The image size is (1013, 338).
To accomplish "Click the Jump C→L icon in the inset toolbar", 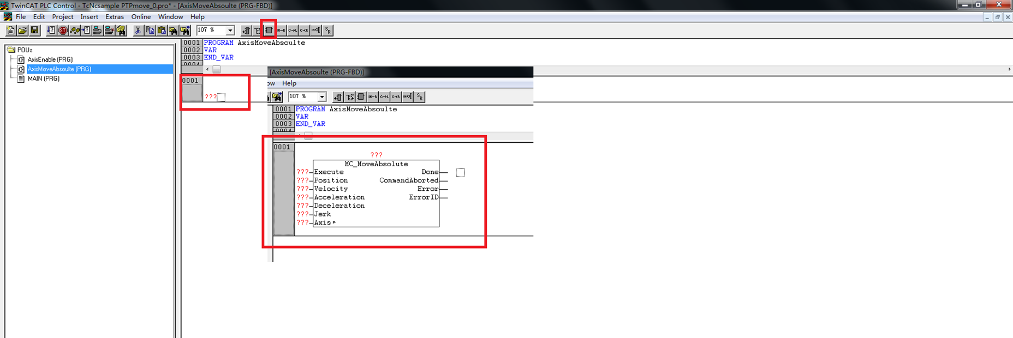I will pyautogui.click(x=384, y=96).
